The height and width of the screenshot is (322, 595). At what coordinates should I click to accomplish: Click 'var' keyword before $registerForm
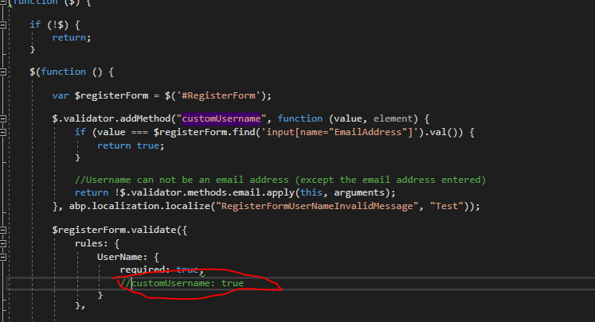tap(61, 95)
